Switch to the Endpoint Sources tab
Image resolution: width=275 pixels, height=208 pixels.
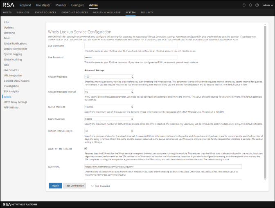tap(74, 12)
